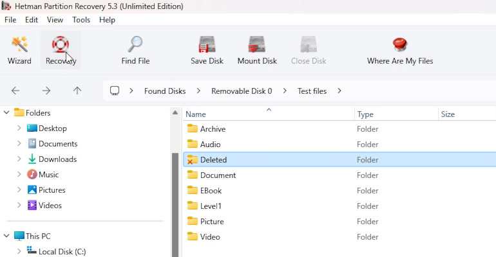Image resolution: width=496 pixels, height=257 pixels.
Task: Select Videos in the folder tree
Action: pyautogui.click(x=44, y=206)
